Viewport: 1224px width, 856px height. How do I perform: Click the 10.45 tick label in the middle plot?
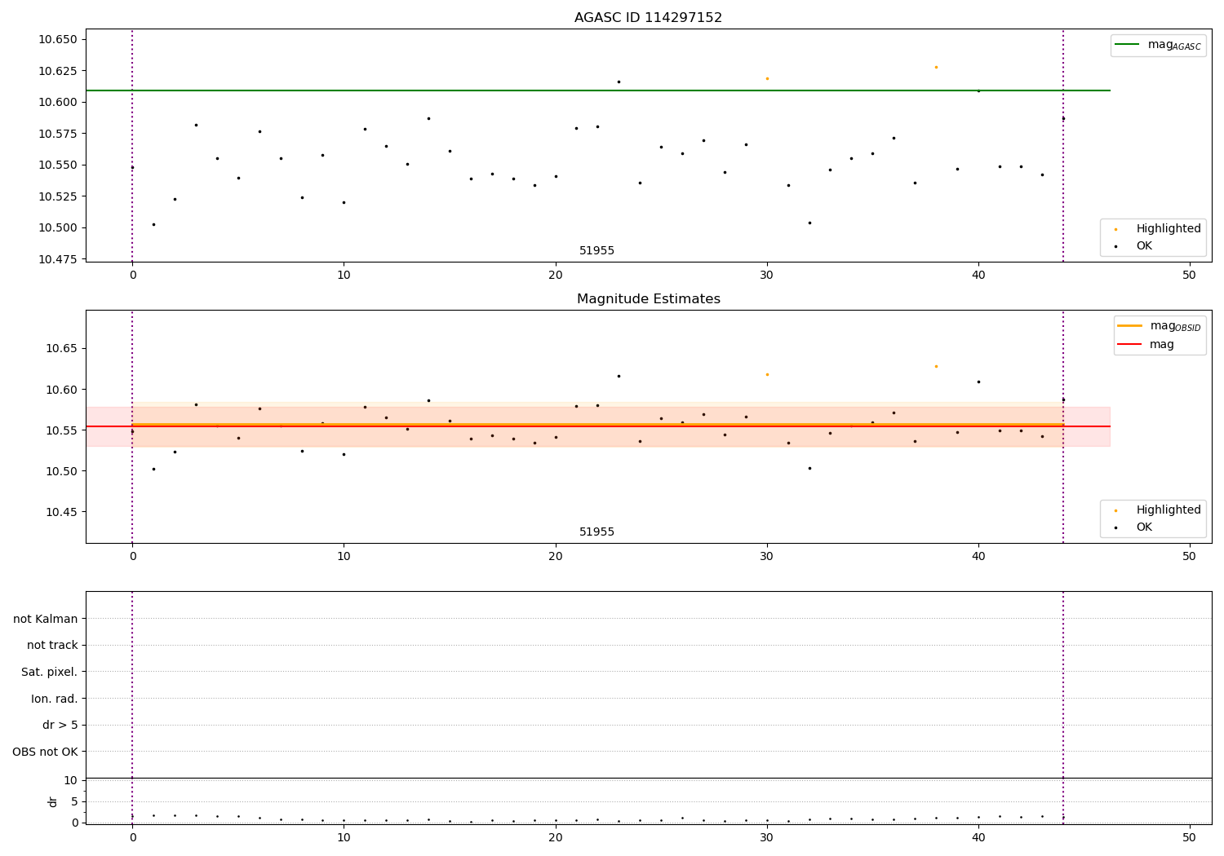click(x=61, y=512)
